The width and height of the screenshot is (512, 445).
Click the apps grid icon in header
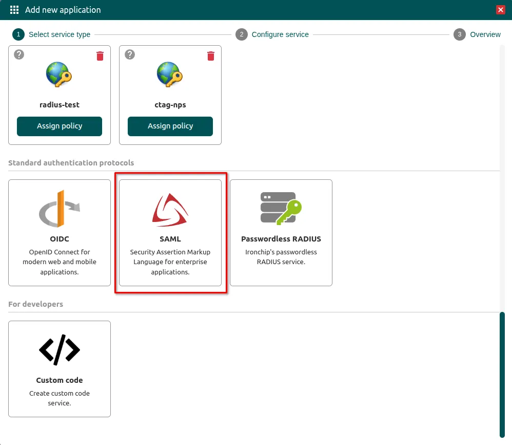[14, 10]
